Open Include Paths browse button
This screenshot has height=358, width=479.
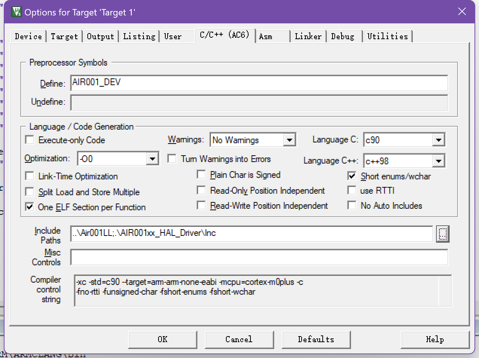tap(443, 234)
